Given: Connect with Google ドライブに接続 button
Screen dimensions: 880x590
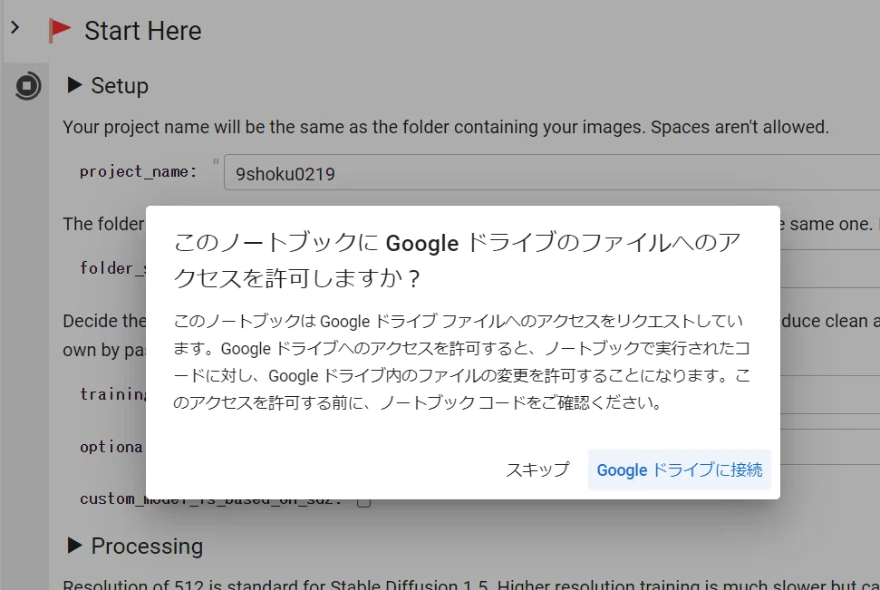Looking at the screenshot, I should (x=679, y=469).
